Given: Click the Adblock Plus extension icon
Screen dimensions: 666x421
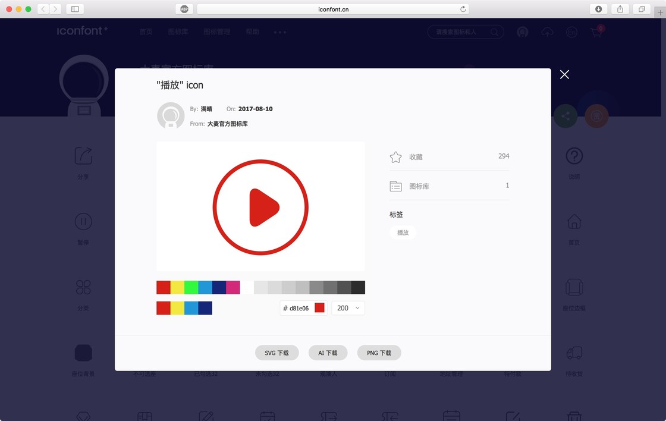Looking at the screenshot, I should click(x=184, y=9).
